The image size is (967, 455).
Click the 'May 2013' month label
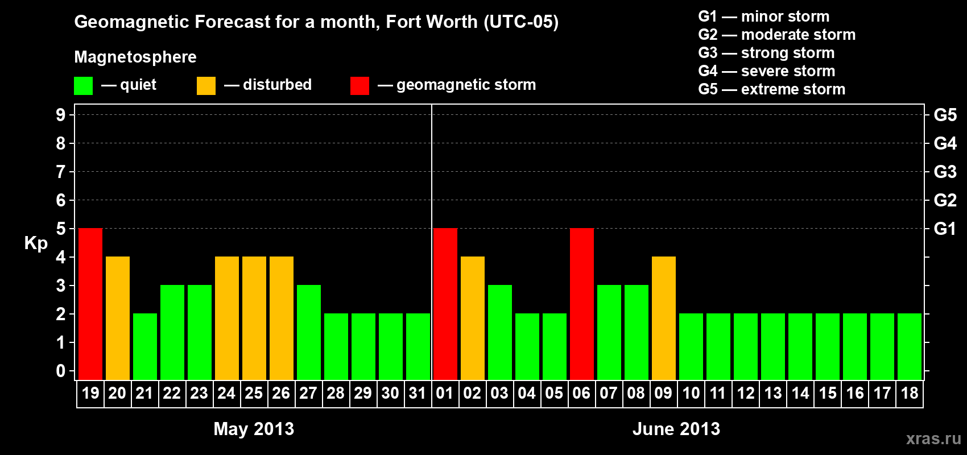pos(254,429)
